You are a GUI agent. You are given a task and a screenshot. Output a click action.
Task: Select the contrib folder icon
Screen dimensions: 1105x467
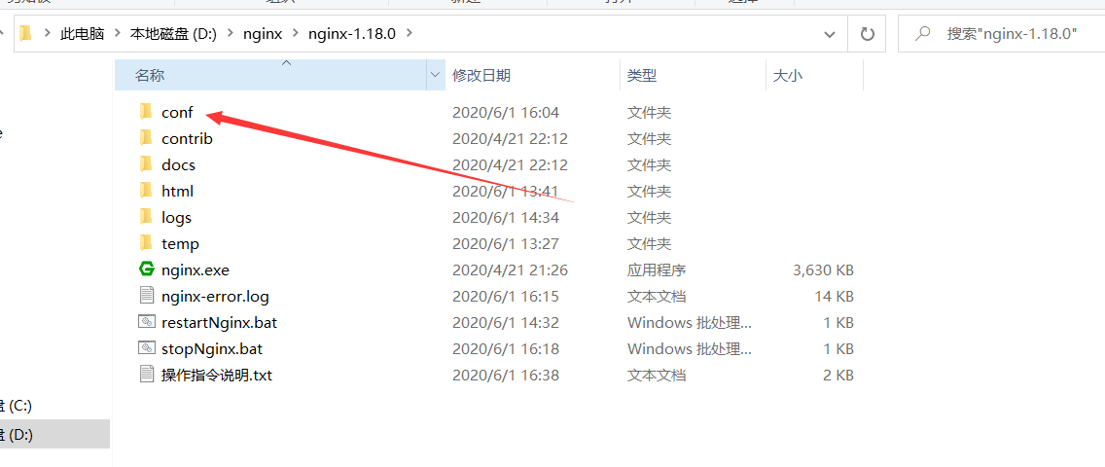tap(146, 138)
